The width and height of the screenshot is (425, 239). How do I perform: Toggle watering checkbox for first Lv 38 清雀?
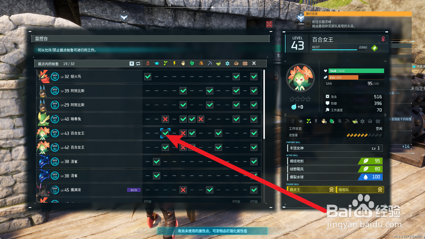point(157,161)
